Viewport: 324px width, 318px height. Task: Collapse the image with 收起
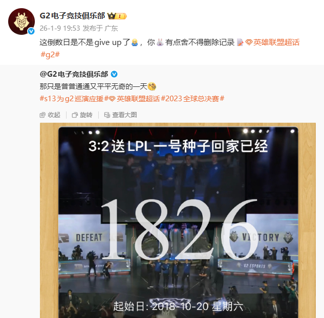pos(50,115)
